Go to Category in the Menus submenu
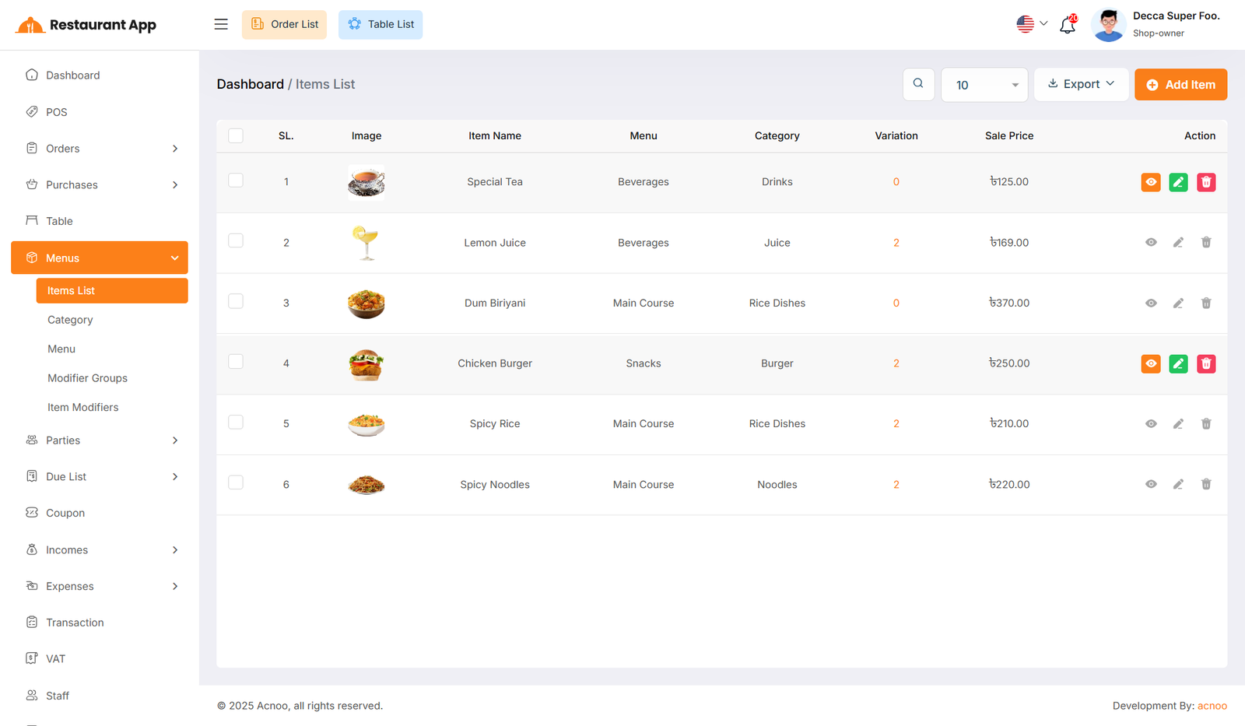Image resolution: width=1245 pixels, height=726 pixels. click(70, 320)
